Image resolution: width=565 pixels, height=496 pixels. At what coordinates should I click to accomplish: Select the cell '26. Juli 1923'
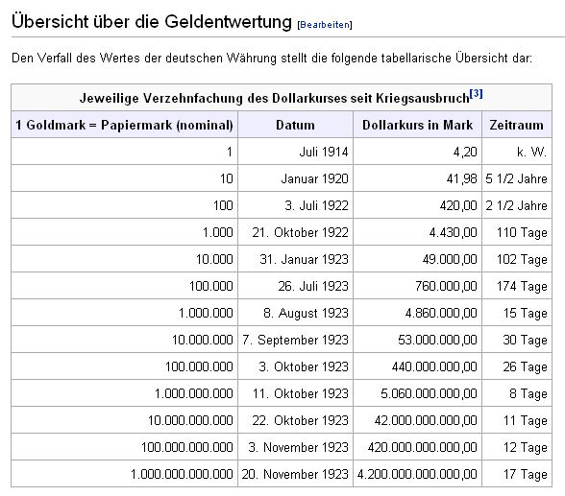(x=295, y=286)
